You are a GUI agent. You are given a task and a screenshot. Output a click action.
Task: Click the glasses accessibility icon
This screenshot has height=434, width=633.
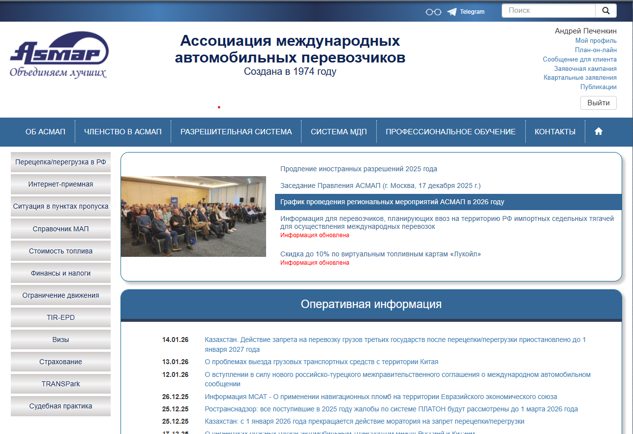tap(433, 12)
